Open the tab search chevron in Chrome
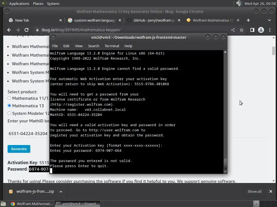Viewport: 277px width, 207px height. point(269,20)
